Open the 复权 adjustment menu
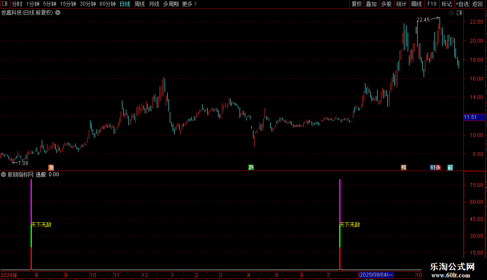The width and height of the screenshot is (487, 280). click(x=356, y=4)
